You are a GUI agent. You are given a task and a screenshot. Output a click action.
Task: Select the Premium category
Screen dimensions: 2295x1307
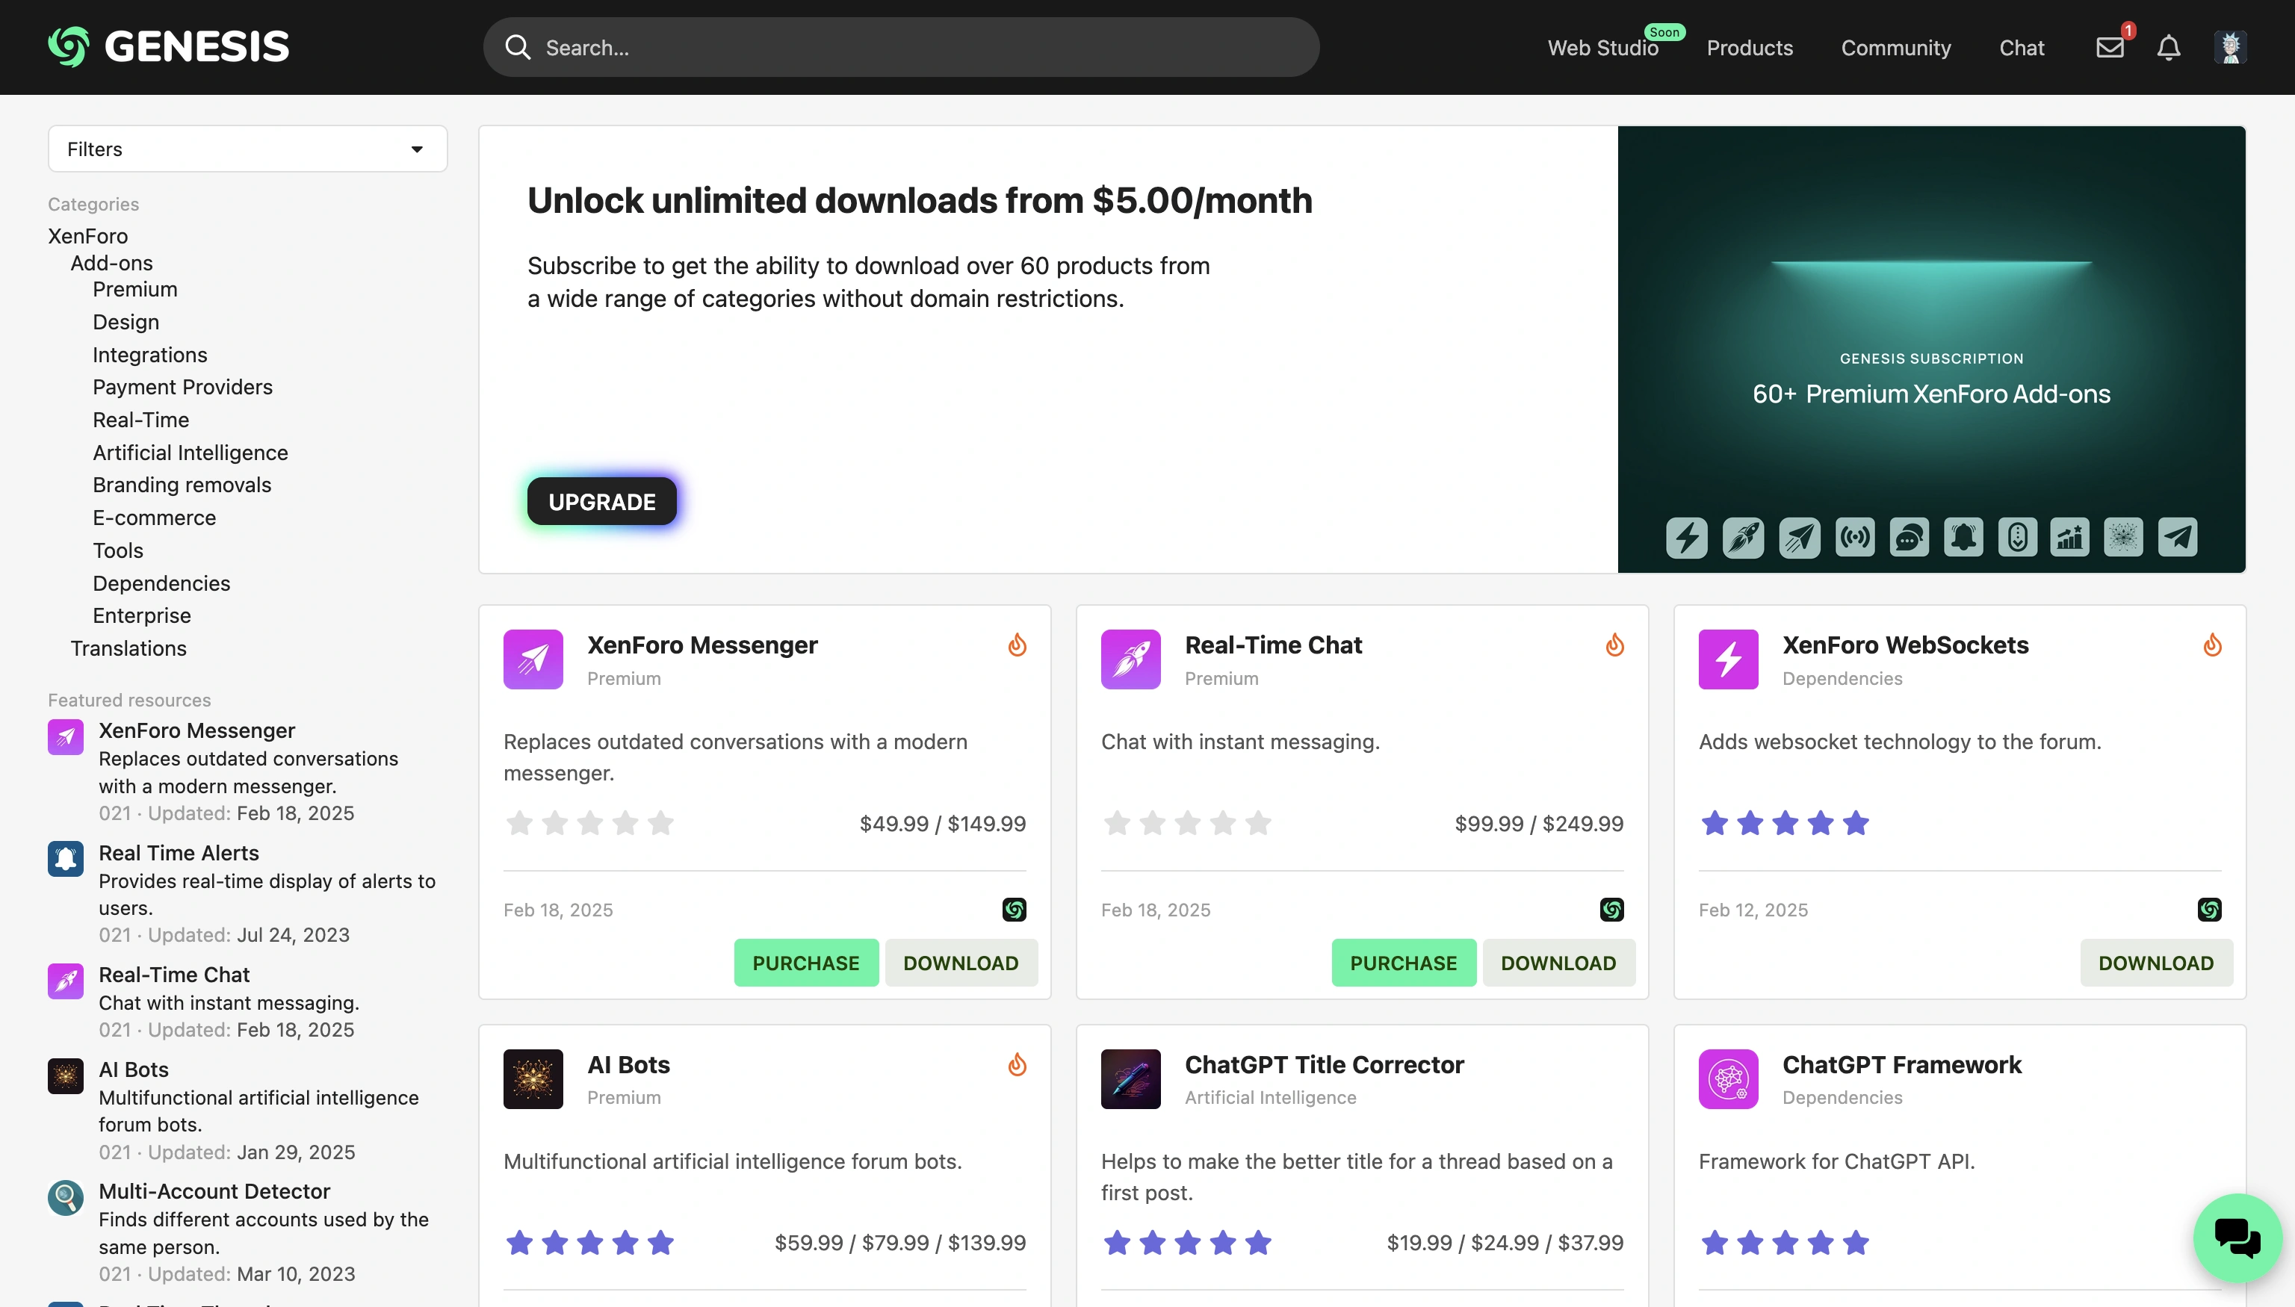[134, 289]
